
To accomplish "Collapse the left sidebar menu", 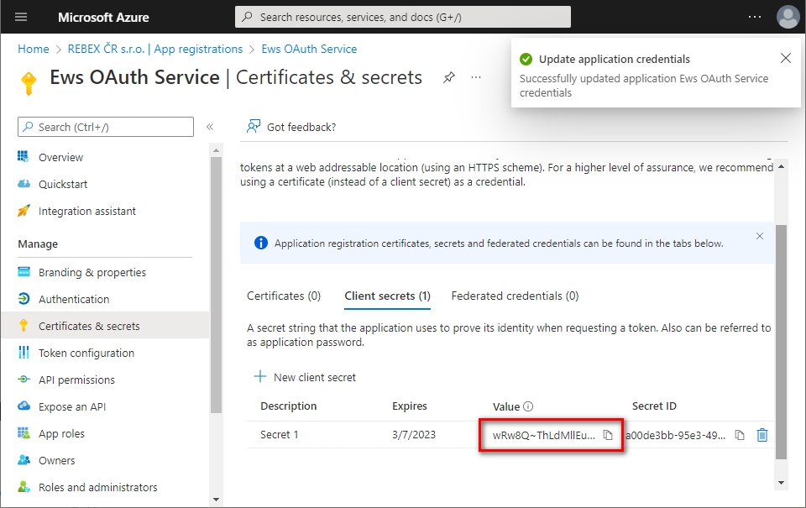I will [210, 127].
